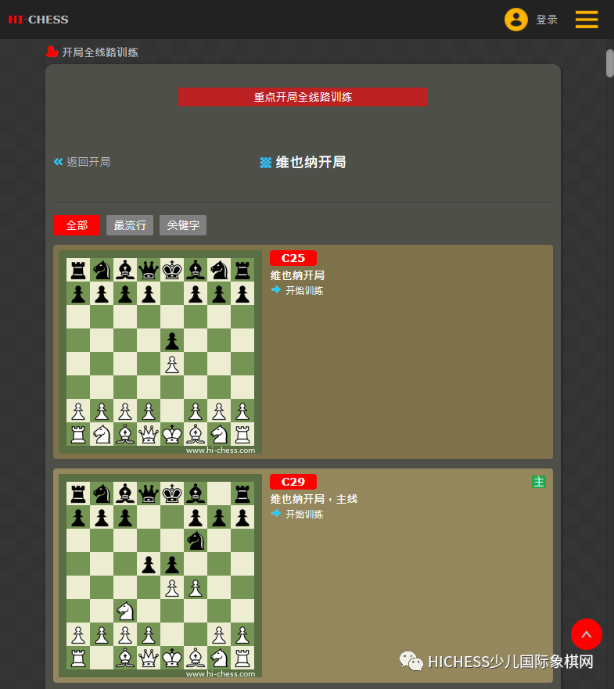Click the double-chevron 返回开局 back icon
The height and width of the screenshot is (689, 614).
click(58, 162)
